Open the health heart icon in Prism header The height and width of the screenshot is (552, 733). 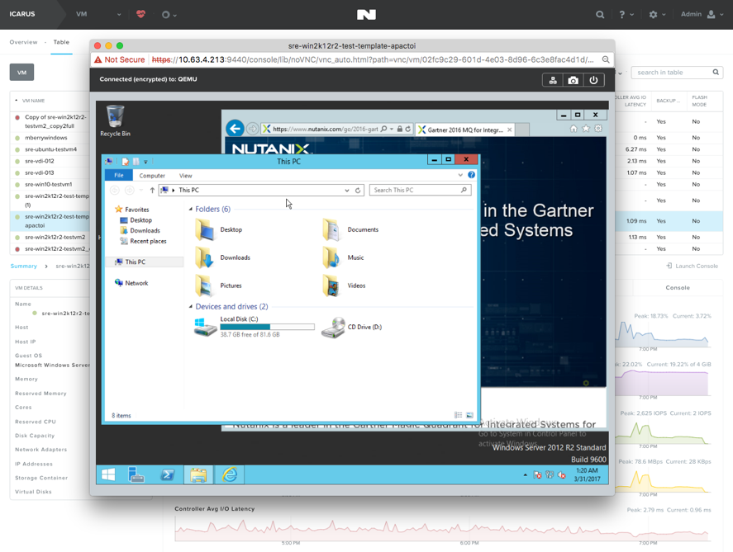coord(140,14)
